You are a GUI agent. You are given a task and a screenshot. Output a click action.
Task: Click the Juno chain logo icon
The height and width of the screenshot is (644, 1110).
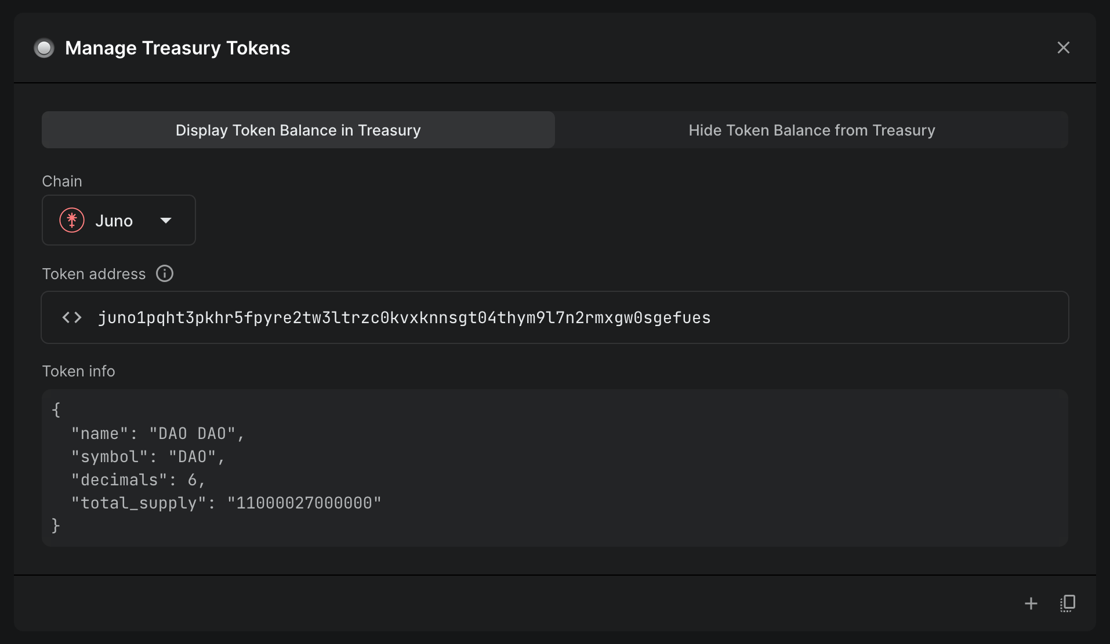(x=72, y=221)
